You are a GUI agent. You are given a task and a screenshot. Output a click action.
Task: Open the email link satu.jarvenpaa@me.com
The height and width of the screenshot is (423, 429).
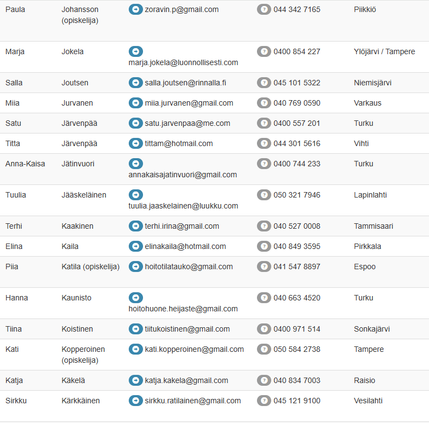pos(187,123)
